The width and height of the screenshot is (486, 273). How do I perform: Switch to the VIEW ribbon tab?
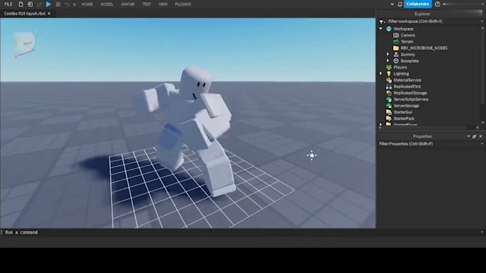pos(163,4)
